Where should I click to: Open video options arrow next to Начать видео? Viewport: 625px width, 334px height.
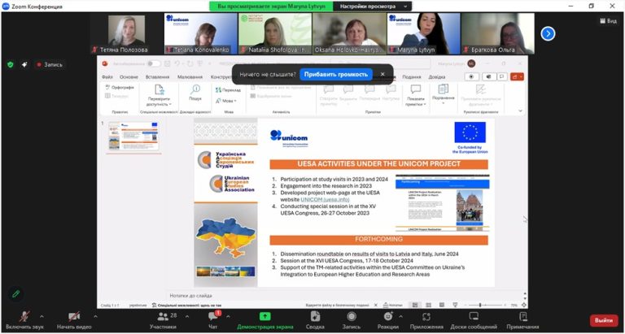[95, 316]
